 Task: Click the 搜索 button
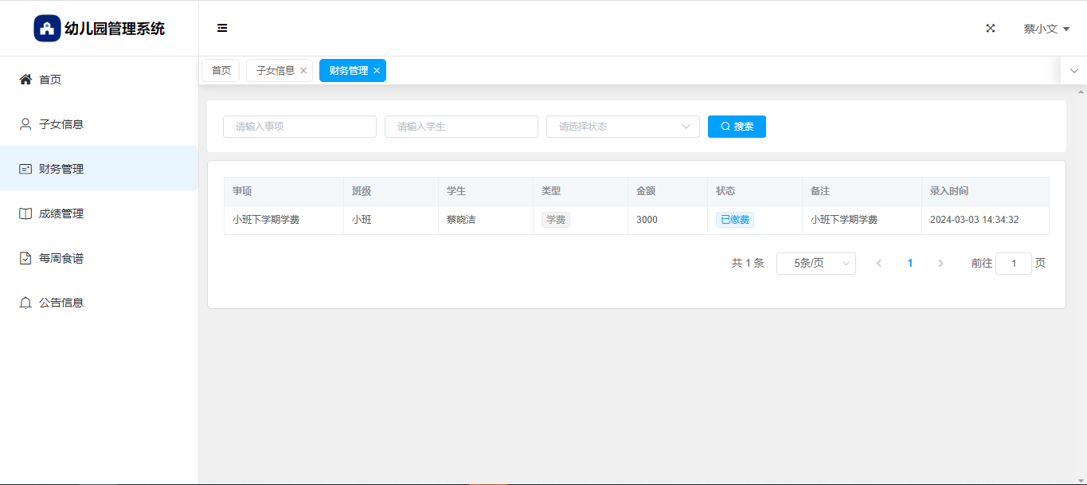(x=737, y=127)
